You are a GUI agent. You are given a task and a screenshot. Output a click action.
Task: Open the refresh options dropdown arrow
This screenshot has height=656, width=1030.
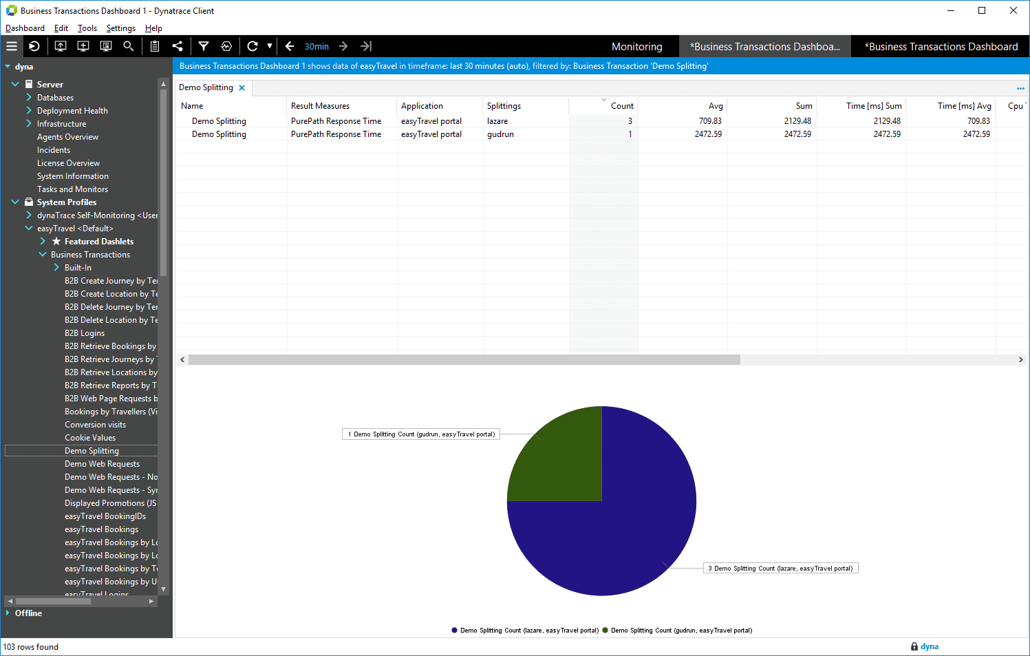[270, 46]
